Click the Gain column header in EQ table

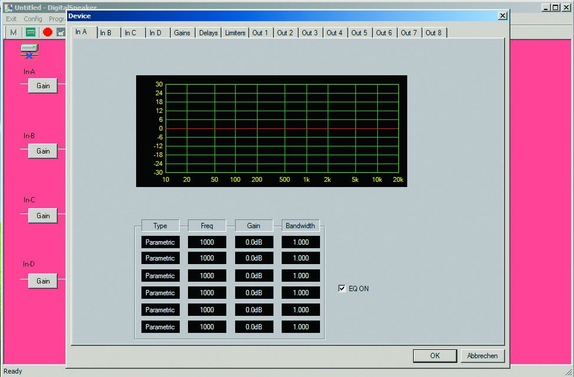pyautogui.click(x=253, y=226)
